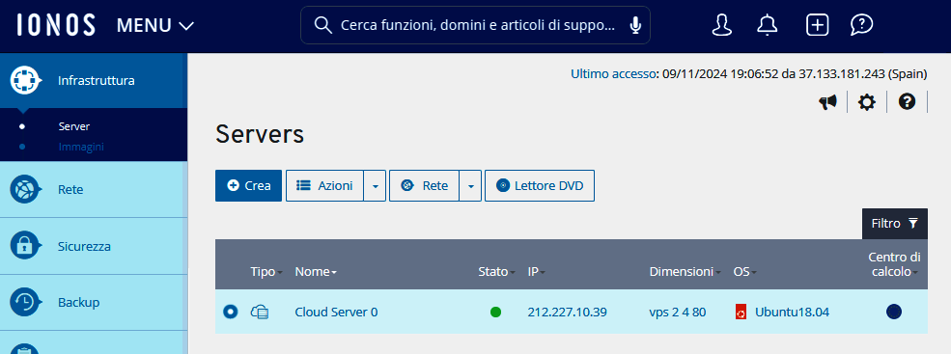Open Server submenu item
This screenshot has width=951, height=354.
74,126
